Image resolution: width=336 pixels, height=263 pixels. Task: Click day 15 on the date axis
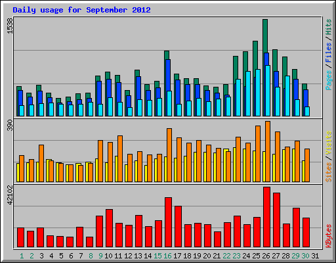157,256
